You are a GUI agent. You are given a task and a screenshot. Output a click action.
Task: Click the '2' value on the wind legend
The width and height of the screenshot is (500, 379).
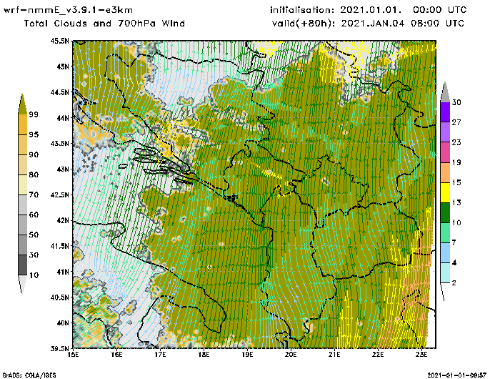[x=454, y=283]
